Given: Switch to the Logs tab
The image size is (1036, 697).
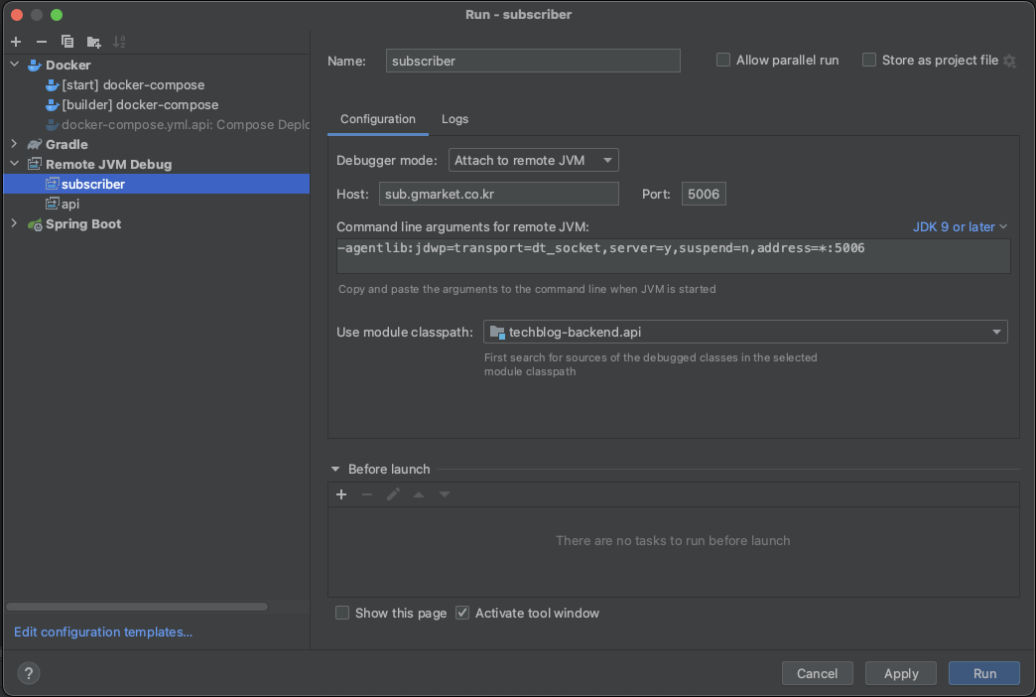Looking at the screenshot, I should (x=454, y=119).
